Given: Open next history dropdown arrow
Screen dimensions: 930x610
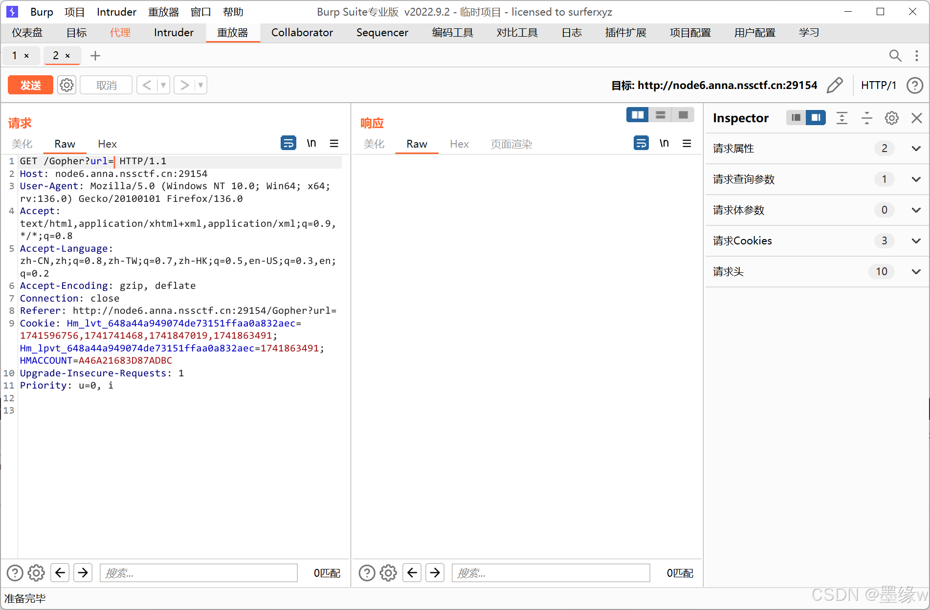Looking at the screenshot, I should 200,85.
